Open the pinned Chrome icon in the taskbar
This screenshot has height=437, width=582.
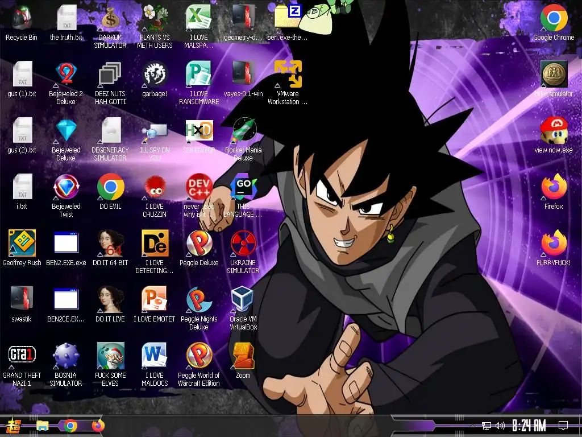[70, 426]
